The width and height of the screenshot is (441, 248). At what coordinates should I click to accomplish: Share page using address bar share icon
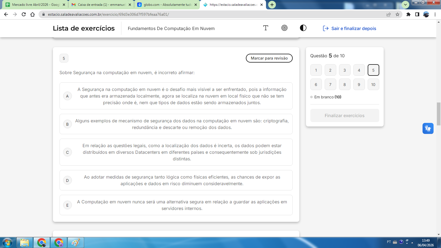coord(388,14)
